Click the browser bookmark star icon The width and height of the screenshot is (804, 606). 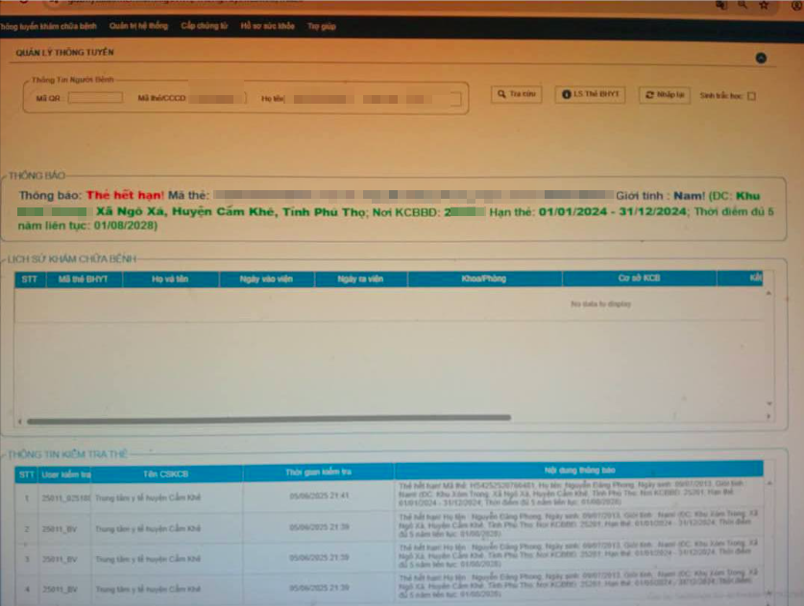click(x=764, y=5)
